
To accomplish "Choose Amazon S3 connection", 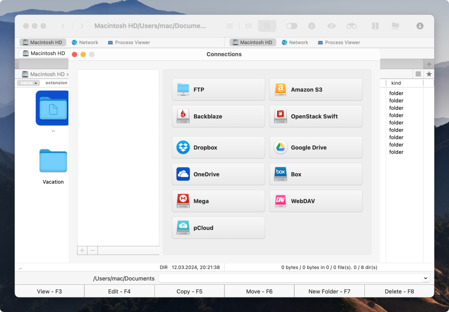I will click(316, 90).
